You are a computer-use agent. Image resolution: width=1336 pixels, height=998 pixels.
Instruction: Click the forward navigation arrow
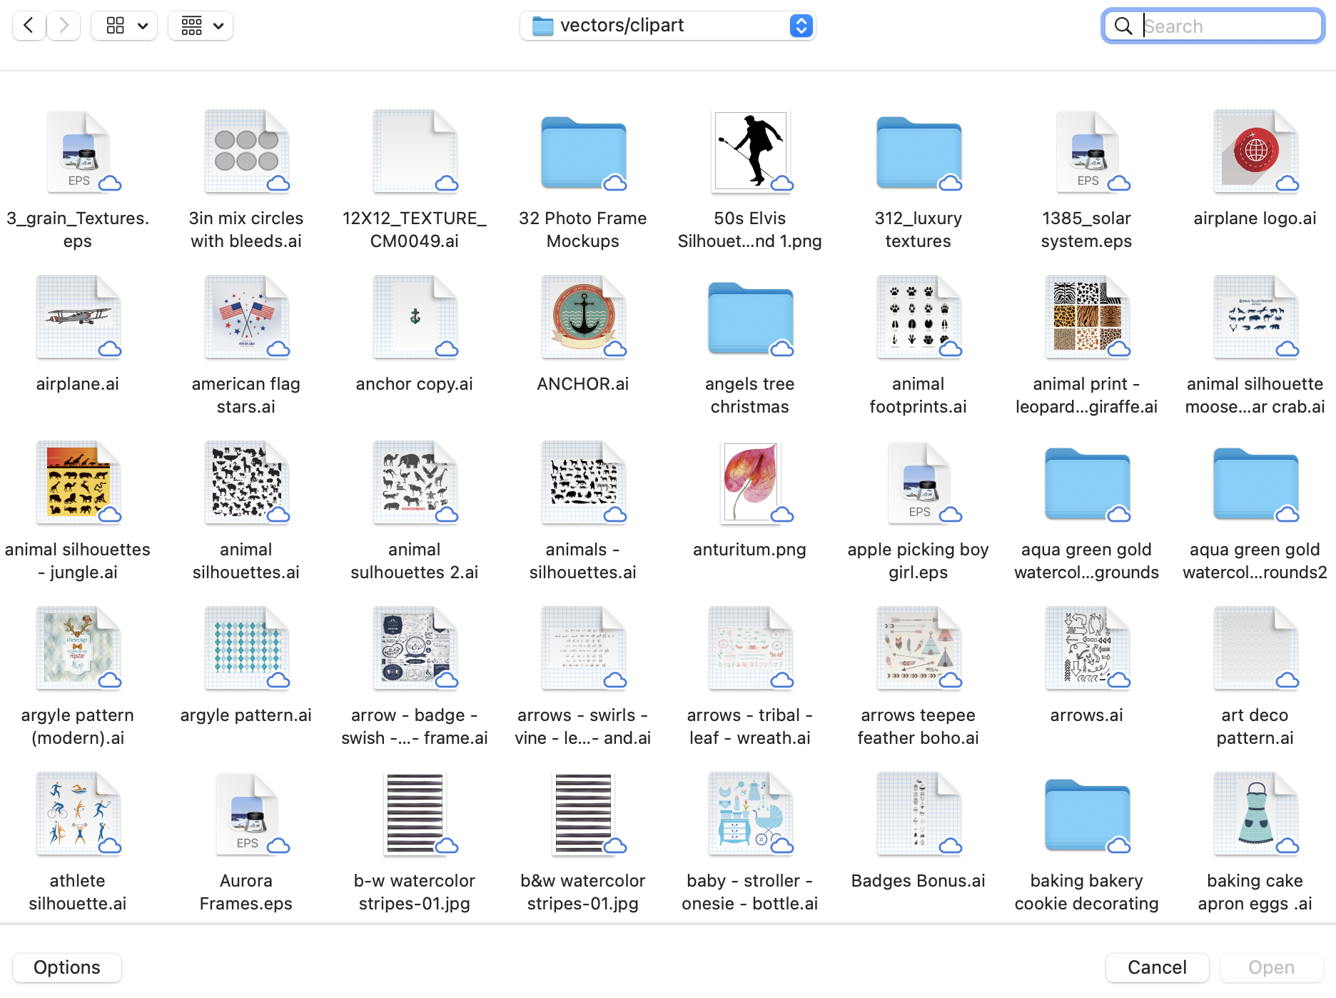coord(63,25)
